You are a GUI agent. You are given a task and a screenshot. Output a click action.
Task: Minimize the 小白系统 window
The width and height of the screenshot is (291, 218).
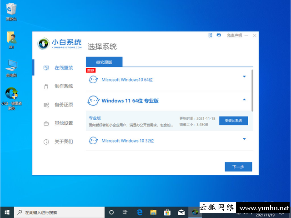pos(246,35)
